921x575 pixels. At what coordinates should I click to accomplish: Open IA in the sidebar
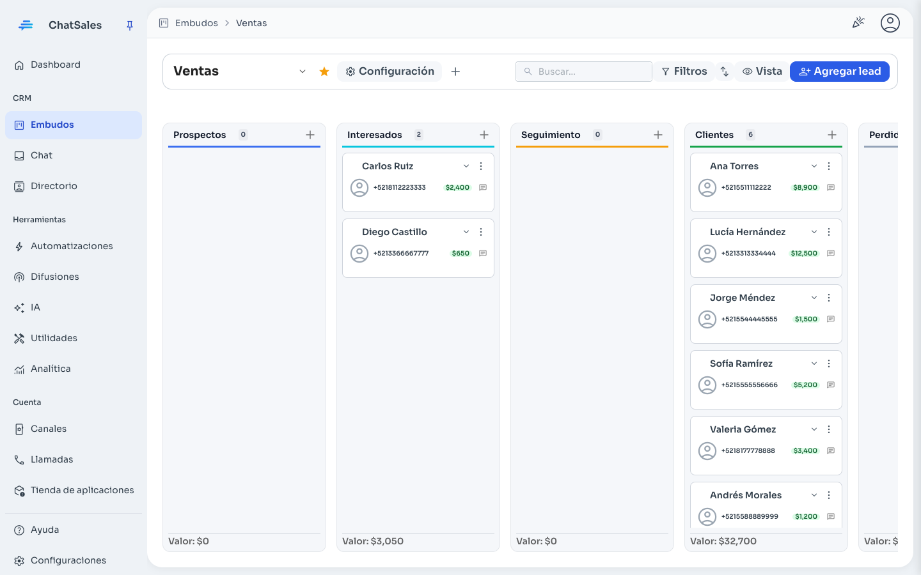click(x=74, y=307)
